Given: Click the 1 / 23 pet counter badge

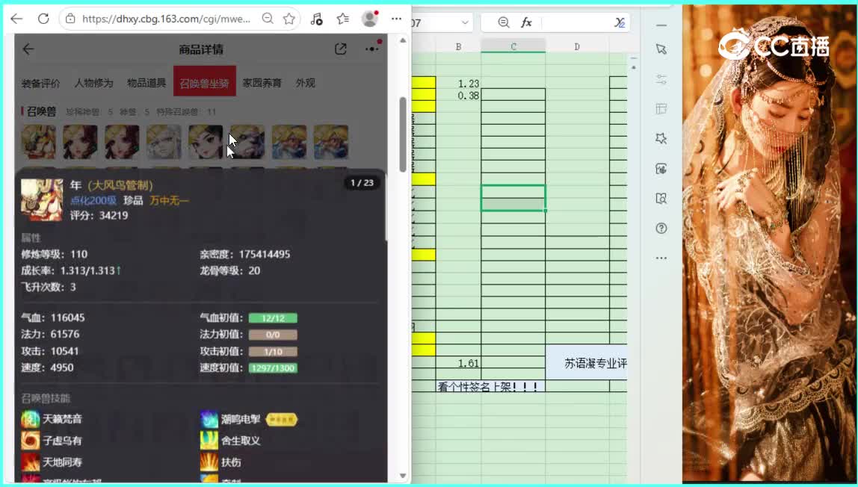Looking at the screenshot, I should coord(362,182).
